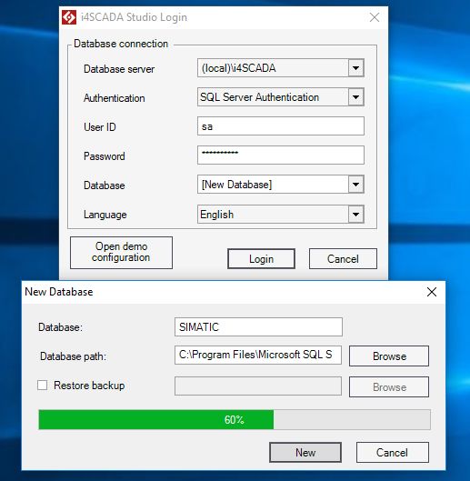Cancel the i4SCADA Studio Login dialog

coord(343,259)
